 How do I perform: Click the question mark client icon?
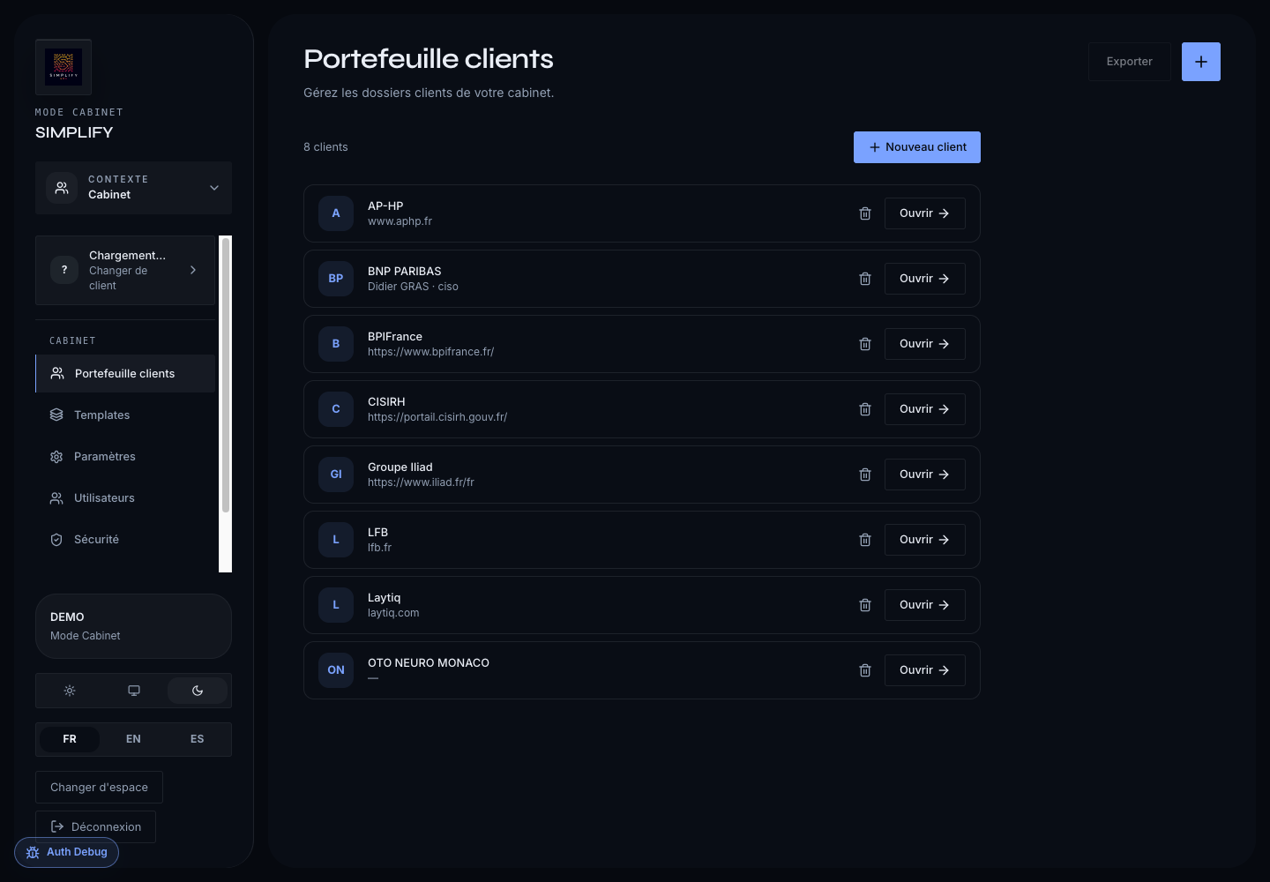[x=64, y=270]
